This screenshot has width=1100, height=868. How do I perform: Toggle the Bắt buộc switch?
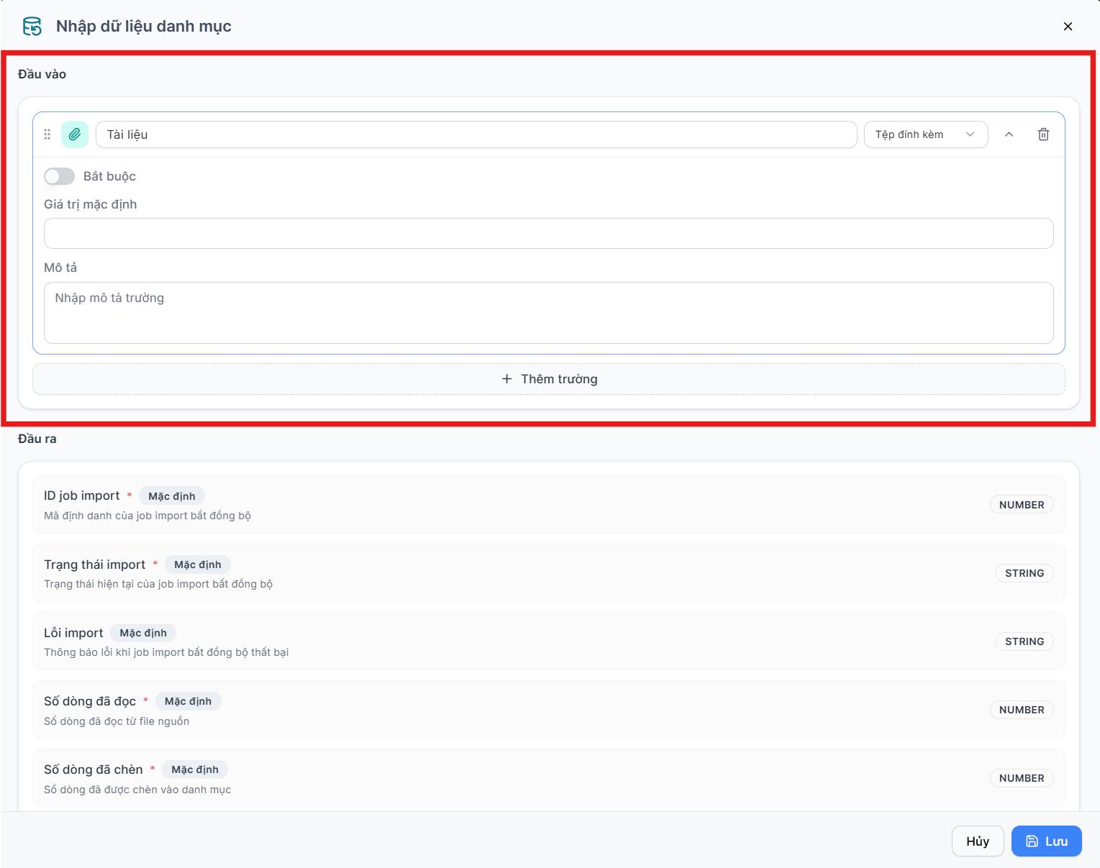(59, 176)
